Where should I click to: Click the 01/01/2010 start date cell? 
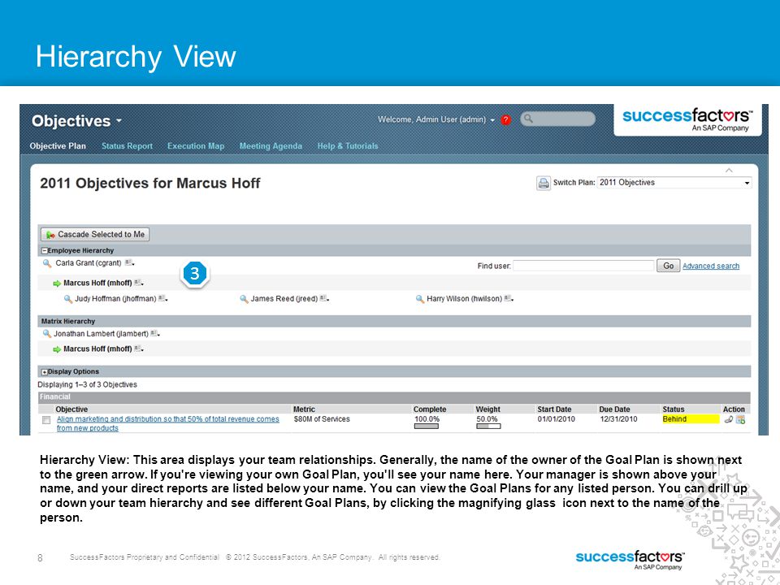pos(556,419)
